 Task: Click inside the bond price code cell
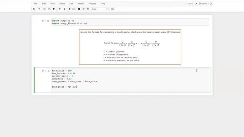pos(130,80)
